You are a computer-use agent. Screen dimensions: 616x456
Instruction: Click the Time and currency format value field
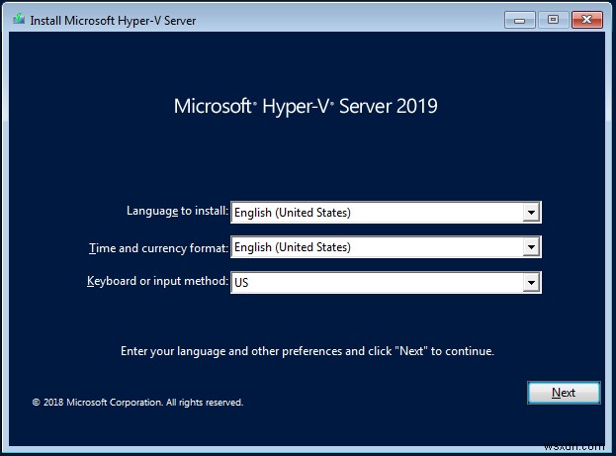click(x=376, y=247)
